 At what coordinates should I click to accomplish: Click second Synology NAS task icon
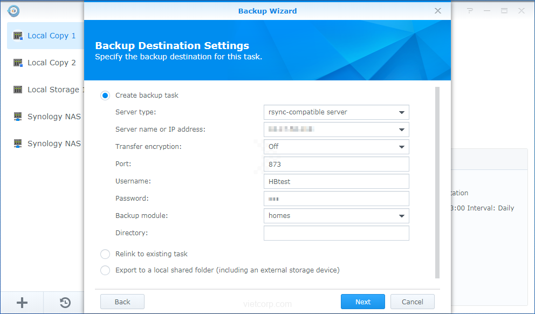18,144
